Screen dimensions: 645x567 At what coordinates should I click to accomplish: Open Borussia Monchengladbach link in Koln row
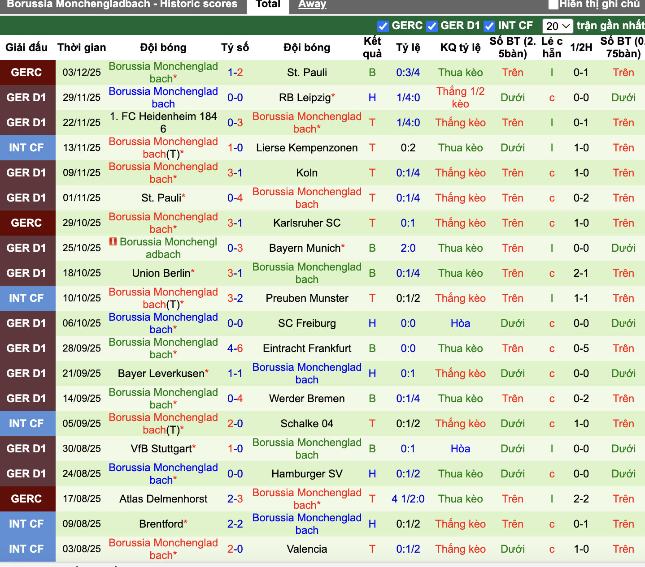click(x=163, y=173)
